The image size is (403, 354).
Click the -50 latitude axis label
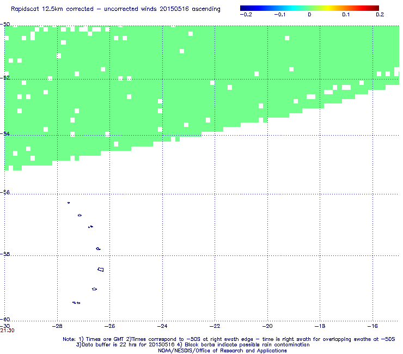tap(5, 25)
